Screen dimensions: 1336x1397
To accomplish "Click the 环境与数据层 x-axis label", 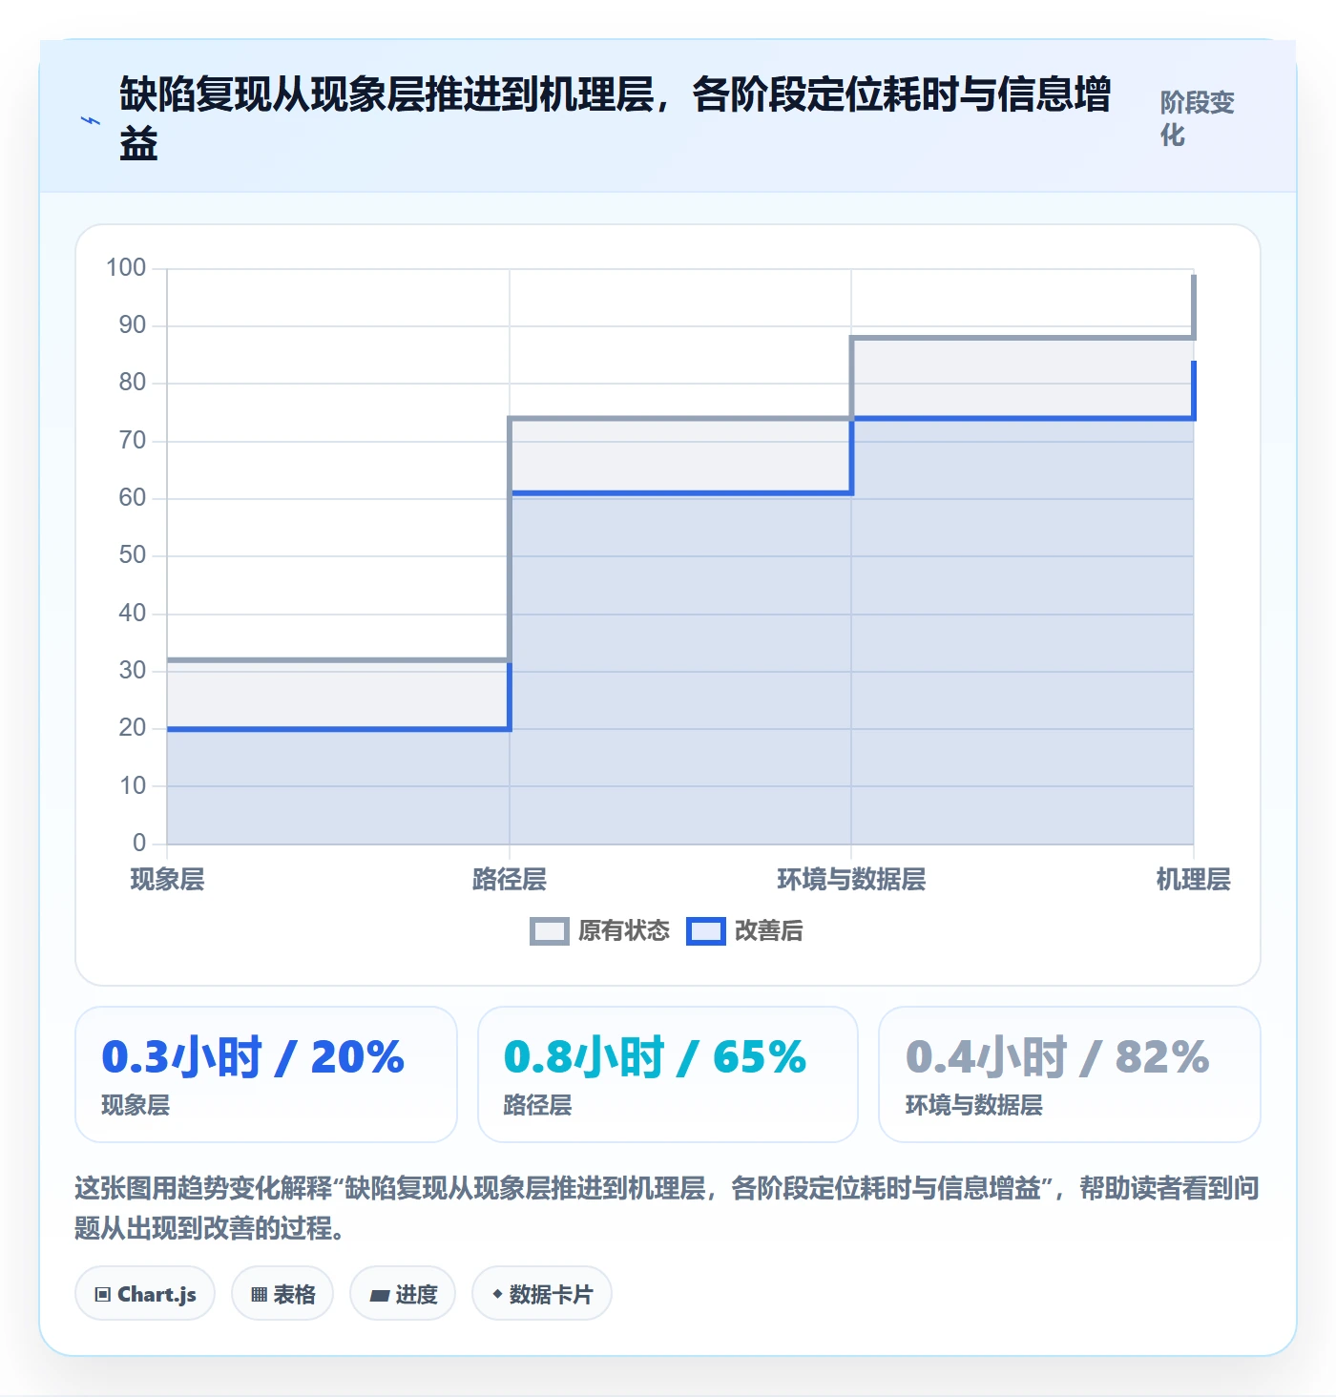I will pyautogui.click(x=851, y=880).
